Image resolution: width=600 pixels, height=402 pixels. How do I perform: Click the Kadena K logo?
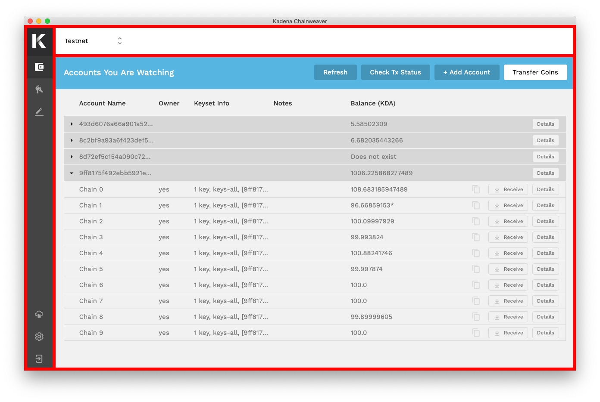click(x=39, y=41)
